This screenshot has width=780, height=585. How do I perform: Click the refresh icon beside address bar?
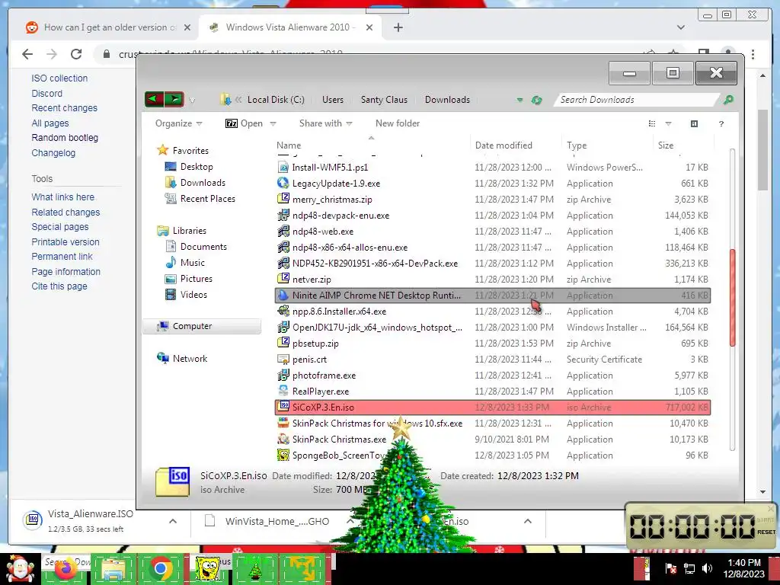[x=536, y=100]
